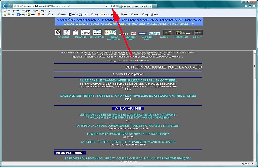Click the page scrollbar up arrow
The width and height of the screenshot is (258, 167).
(255, 52)
